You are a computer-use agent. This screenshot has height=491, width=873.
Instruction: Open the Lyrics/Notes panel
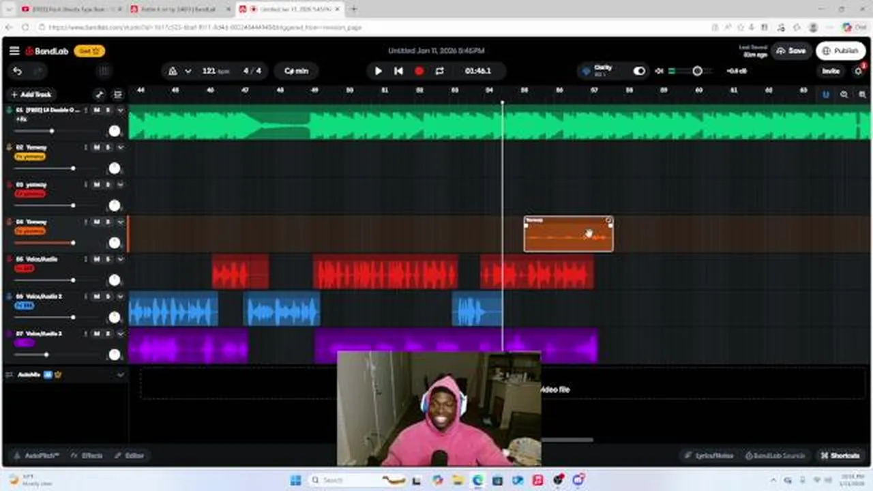[x=709, y=456]
